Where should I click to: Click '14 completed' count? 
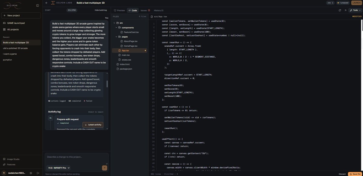click(x=75, y=101)
